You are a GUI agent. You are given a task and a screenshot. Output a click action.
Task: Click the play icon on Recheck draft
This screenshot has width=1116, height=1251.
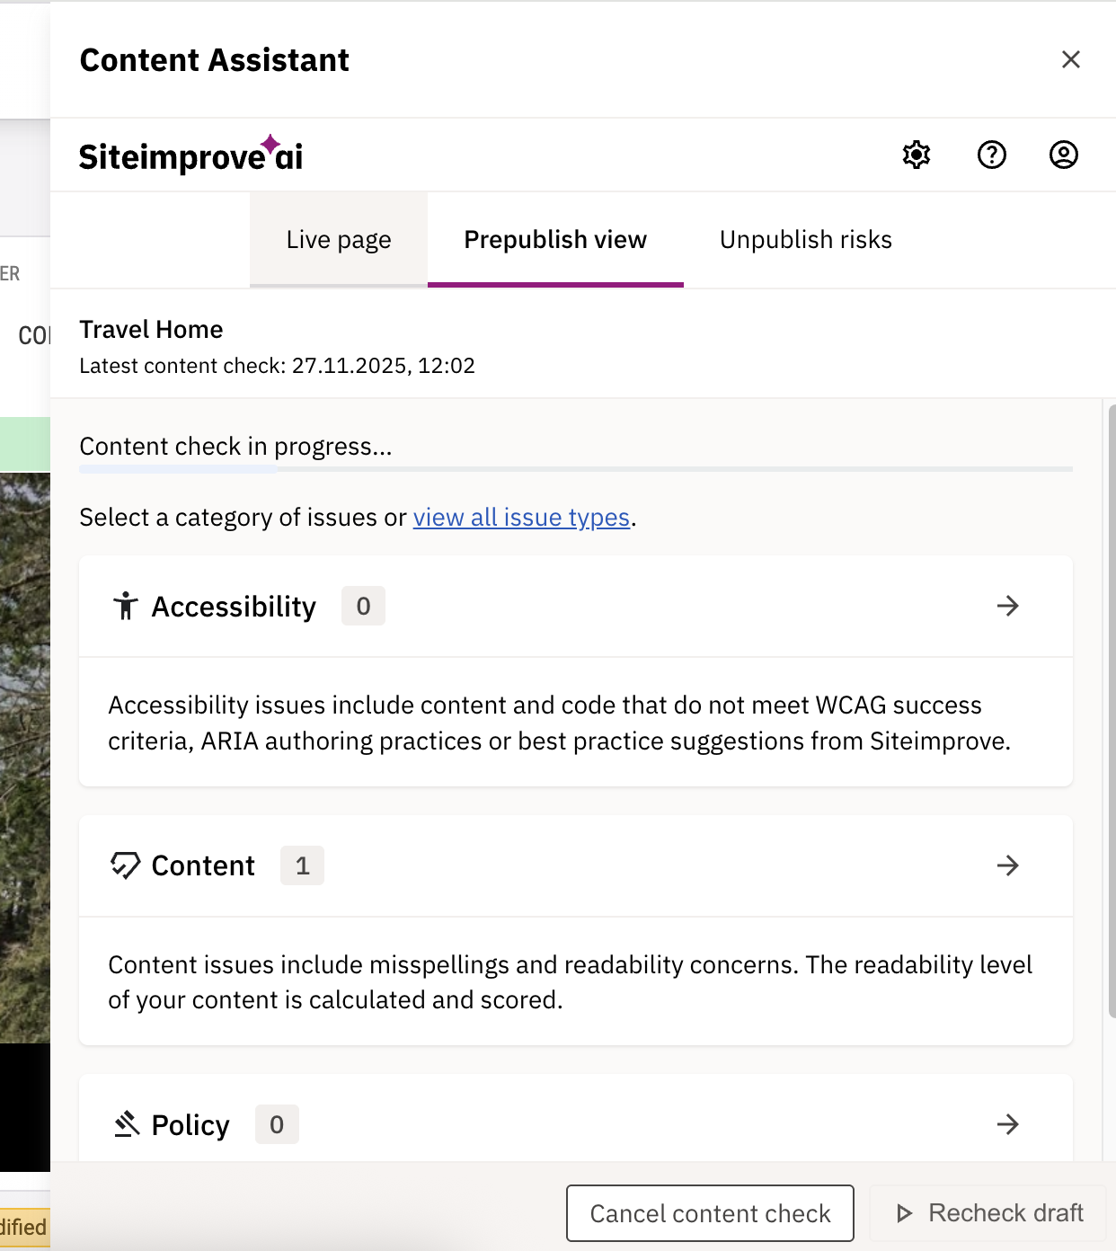tap(903, 1213)
